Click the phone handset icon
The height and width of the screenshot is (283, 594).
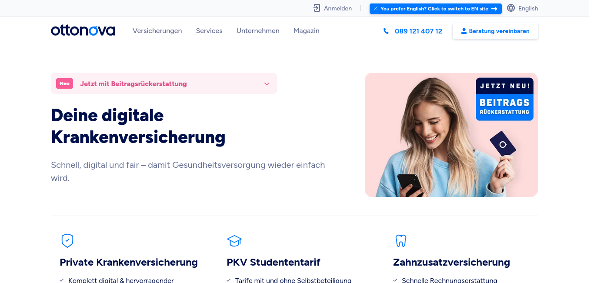click(386, 31)
